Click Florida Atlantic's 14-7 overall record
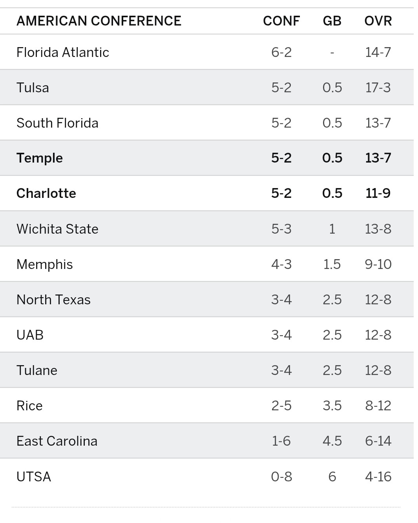The image size is (418, 523). (x=378, y=52)
